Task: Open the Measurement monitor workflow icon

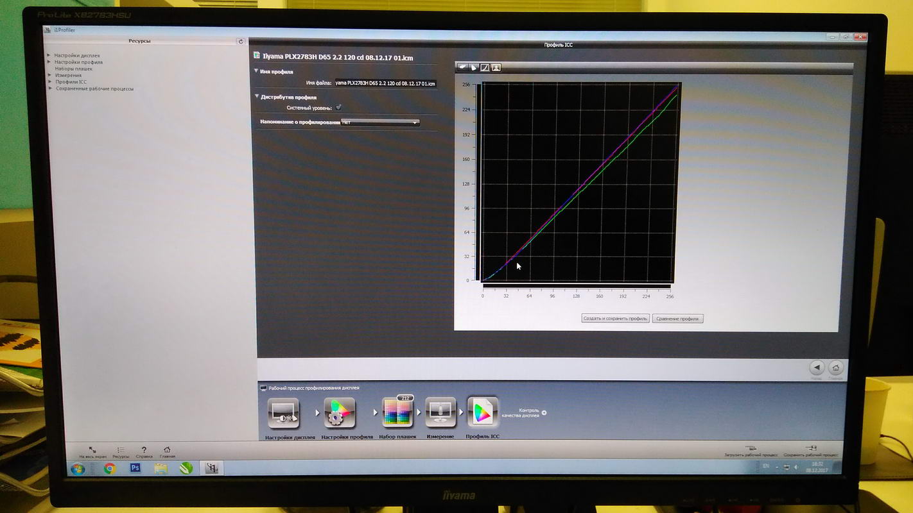Action: click(x=440, y=412)
